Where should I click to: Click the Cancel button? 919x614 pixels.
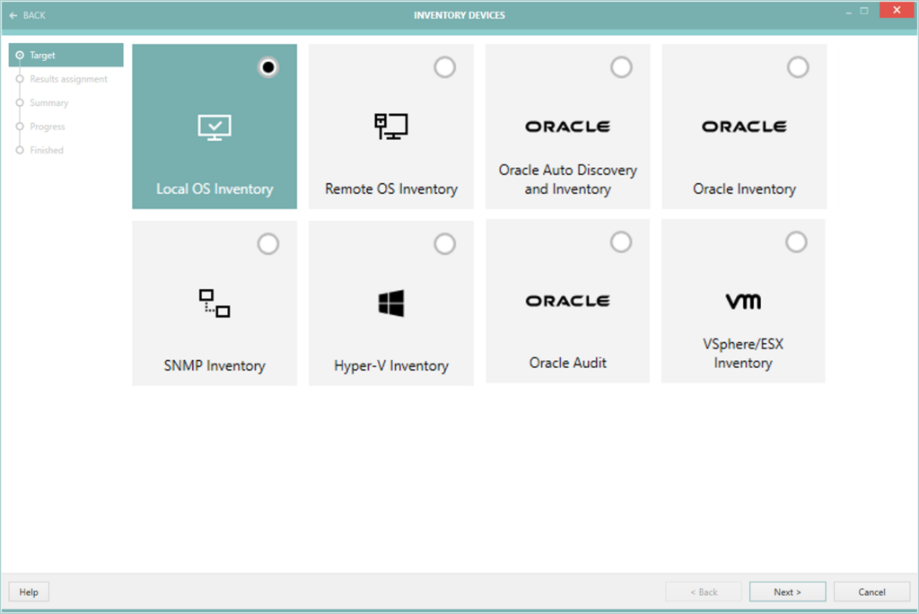point(871,592)
